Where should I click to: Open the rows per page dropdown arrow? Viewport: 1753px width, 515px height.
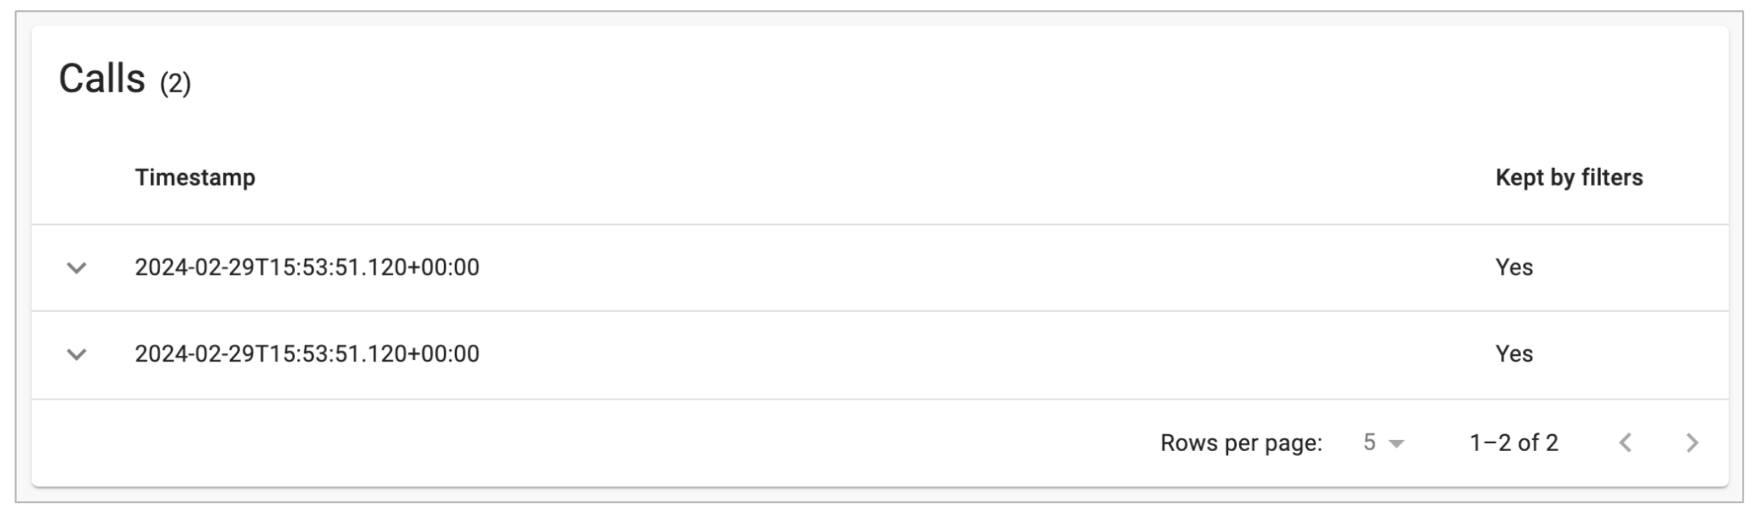pyautogui.click(x=1396, y=443)
